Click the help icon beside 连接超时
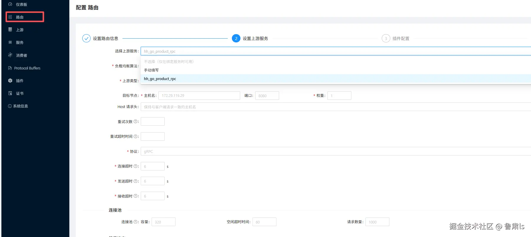This screenshot has width=531, height=237. (135, 166)
